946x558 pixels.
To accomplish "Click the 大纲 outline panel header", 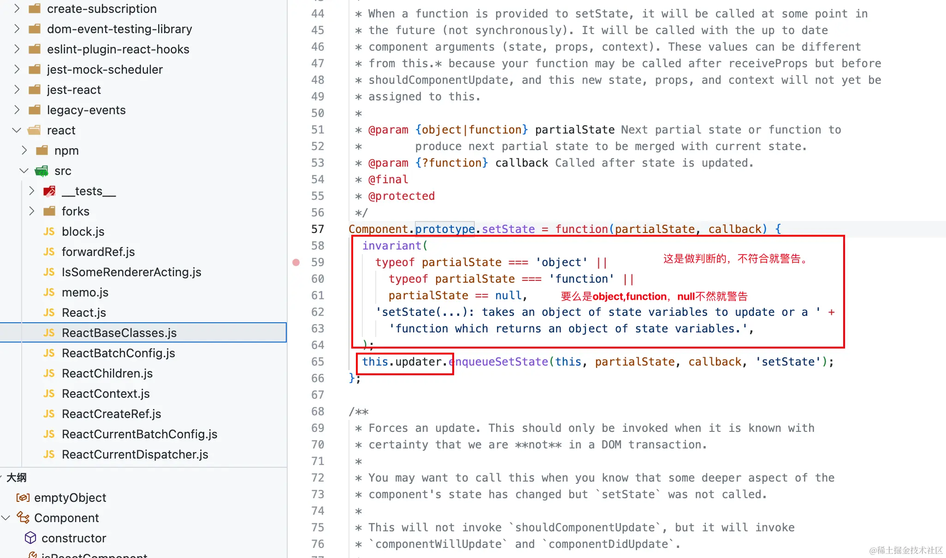I will [17, 477].
